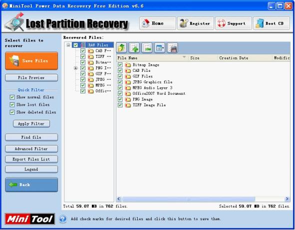Click the orange Save Files button

(31, 61)
